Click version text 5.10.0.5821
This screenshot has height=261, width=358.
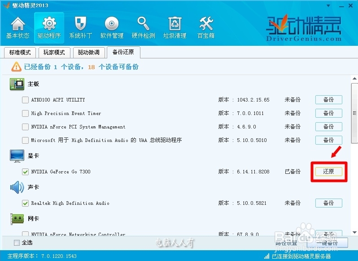252,203
